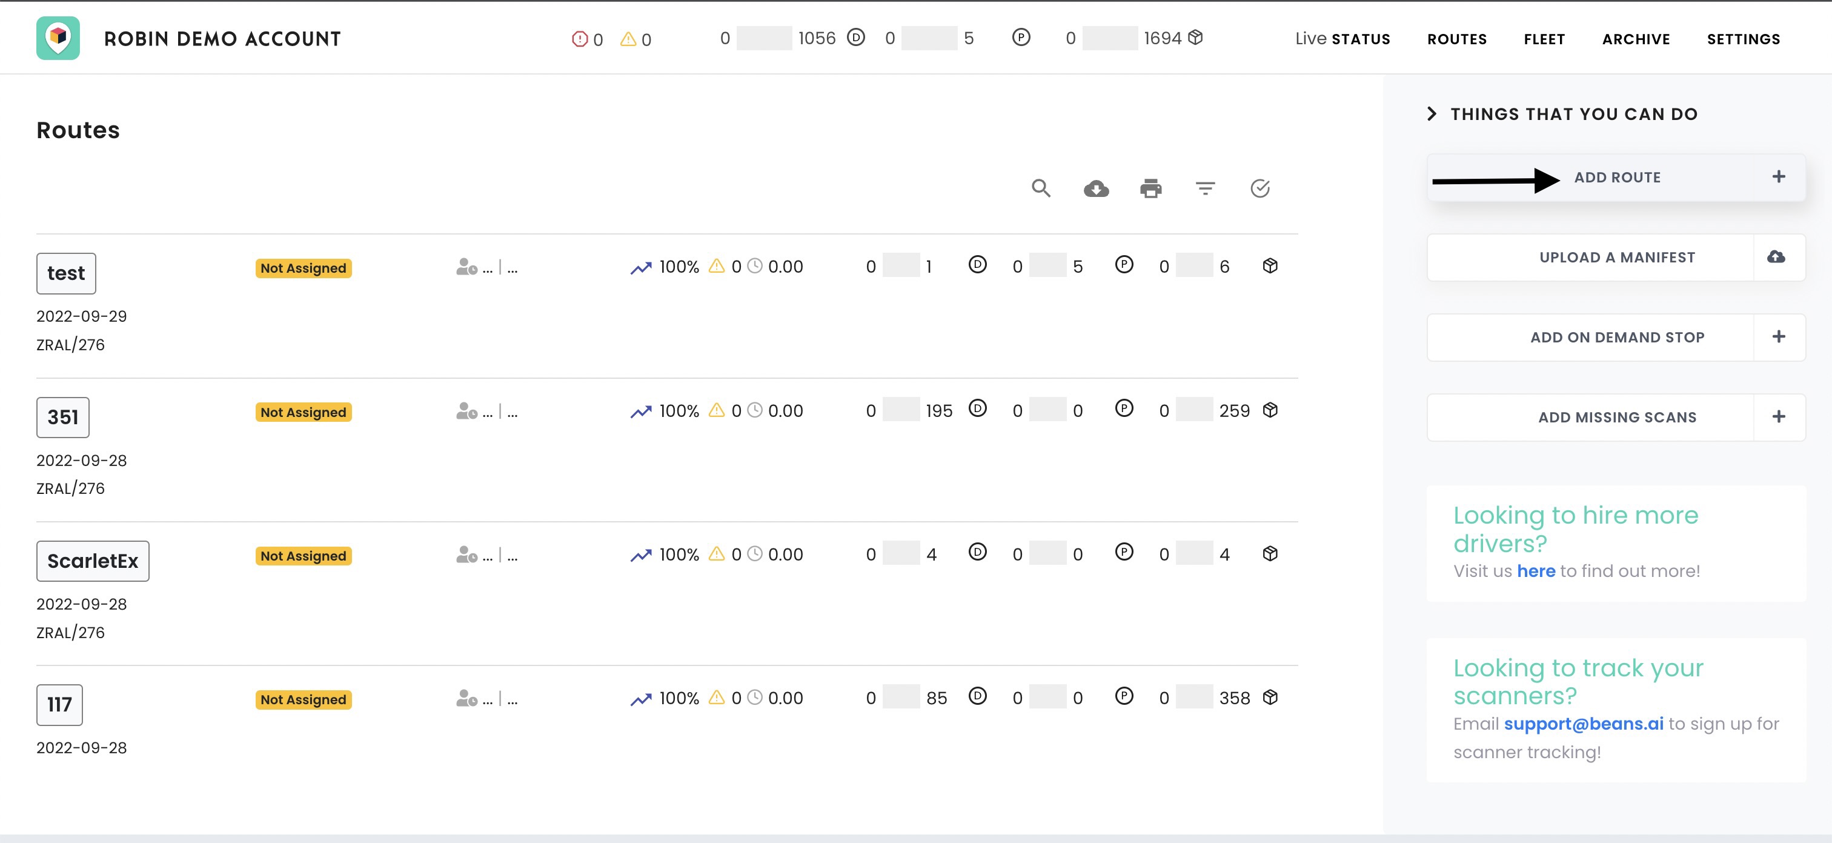Click the Add Route button
The image size is (1832, 843).
[x=1616, y=178]
